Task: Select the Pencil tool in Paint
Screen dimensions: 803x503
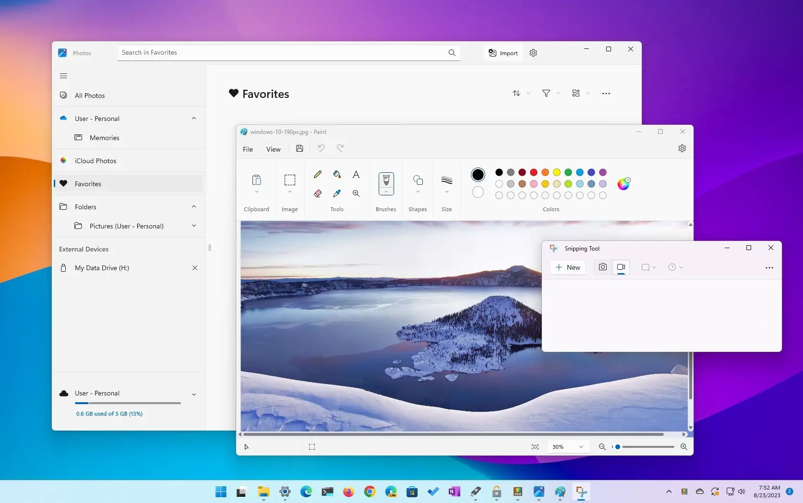Action: tap(317, 174)
